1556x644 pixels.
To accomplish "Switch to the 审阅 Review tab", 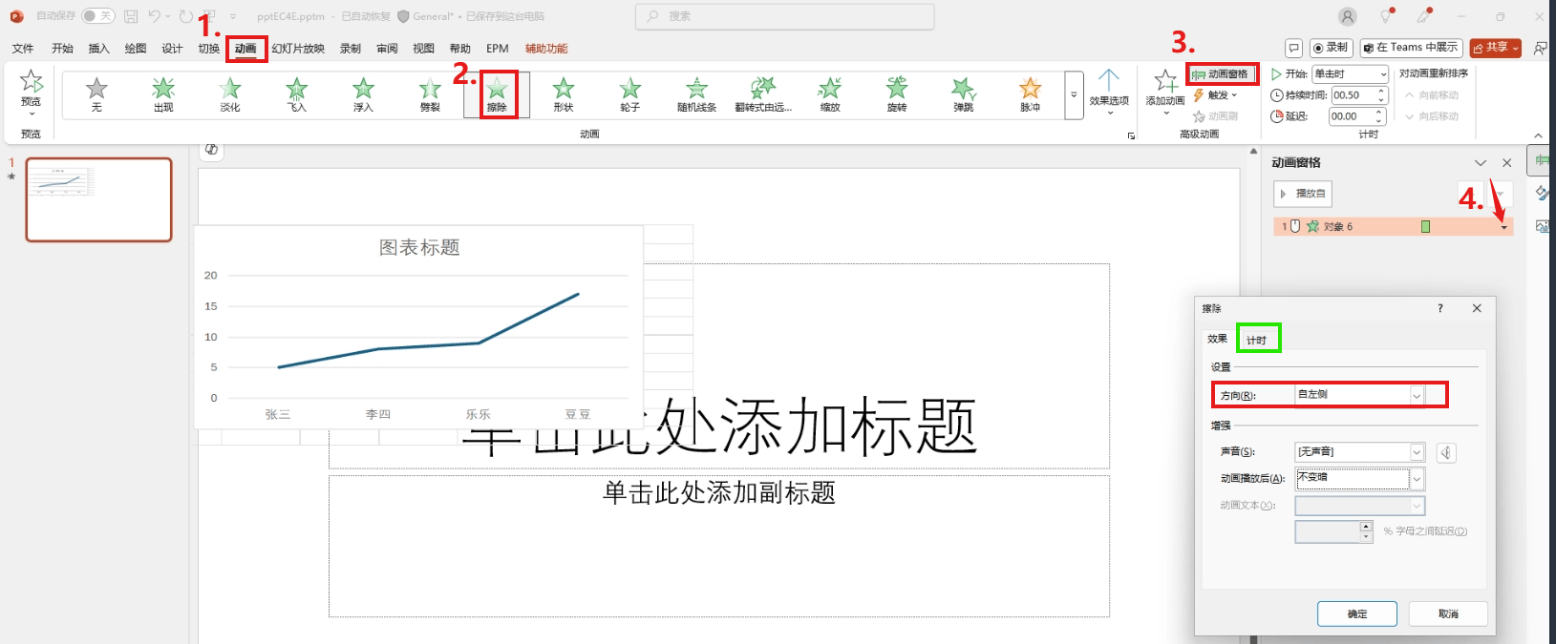I will 387,49.
